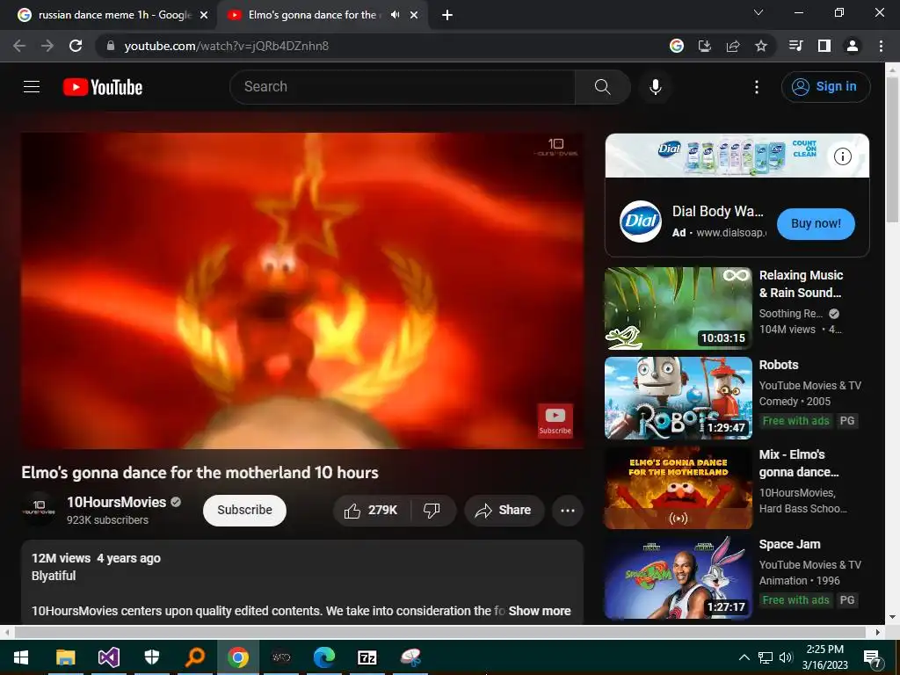Like the video with thumbs up
The image size is (900, 675).
(372, 511)
